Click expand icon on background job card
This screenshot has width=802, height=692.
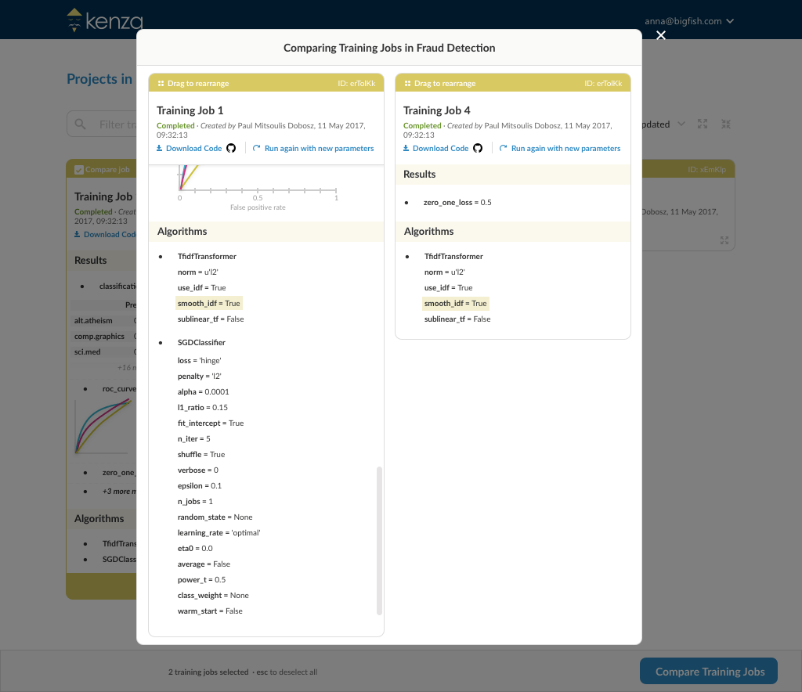coord(724,240)
